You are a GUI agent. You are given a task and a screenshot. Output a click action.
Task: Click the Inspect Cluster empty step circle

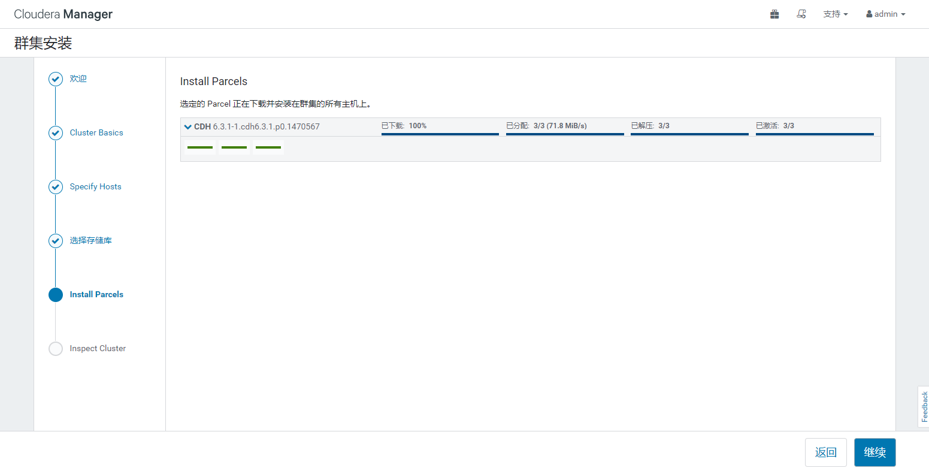56,349
